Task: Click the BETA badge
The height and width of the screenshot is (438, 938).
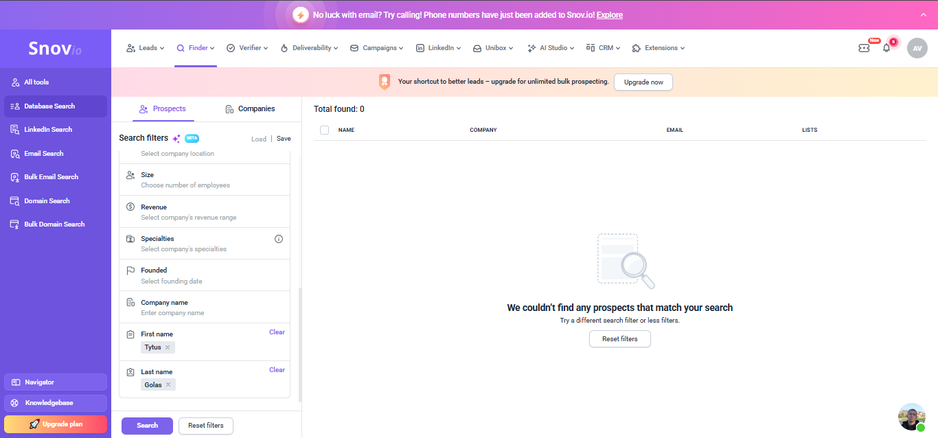Action: [x=192, y=138]
